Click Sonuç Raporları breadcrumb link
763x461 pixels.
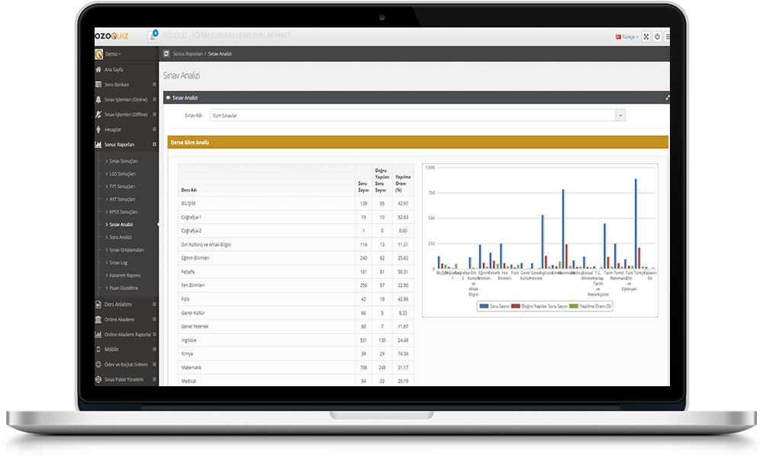point(188,54)
